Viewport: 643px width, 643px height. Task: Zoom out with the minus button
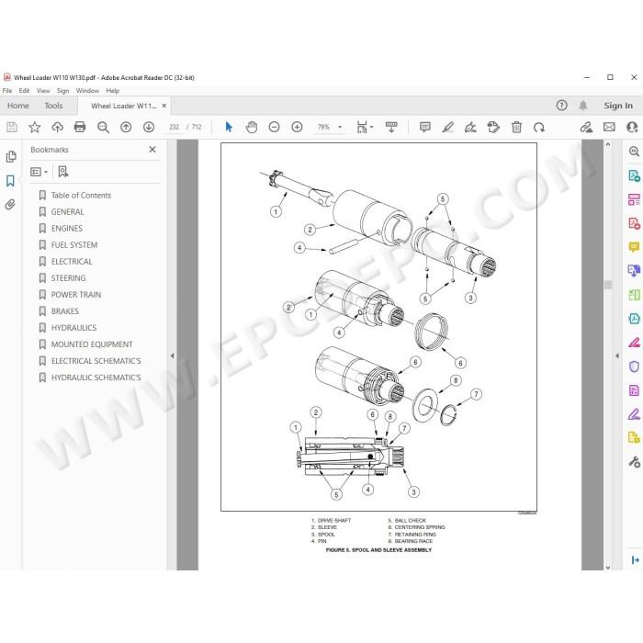point(274,127)
